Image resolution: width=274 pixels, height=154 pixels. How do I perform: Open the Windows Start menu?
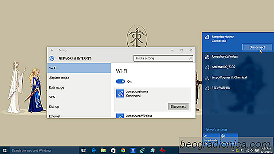[x=5, y=150]
